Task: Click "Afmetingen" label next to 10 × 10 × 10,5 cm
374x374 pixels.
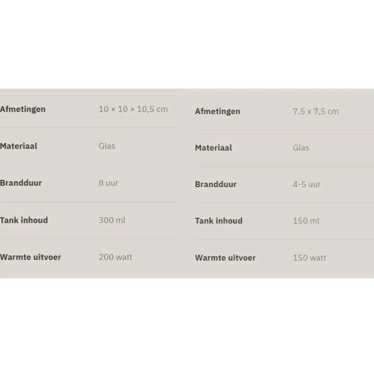Action: point(23,109)
